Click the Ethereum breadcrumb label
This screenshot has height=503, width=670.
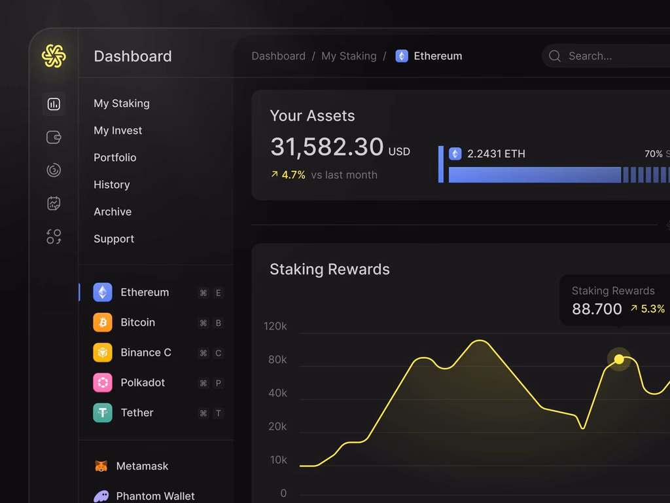(x=438, y=56)
